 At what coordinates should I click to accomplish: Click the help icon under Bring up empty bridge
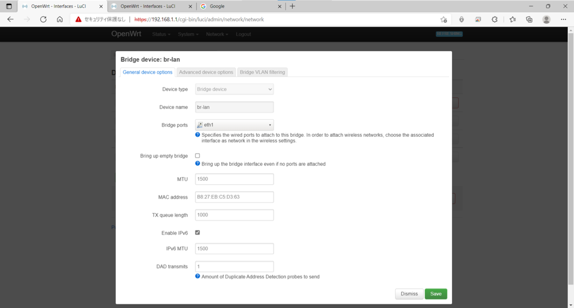tap(198, 164)
